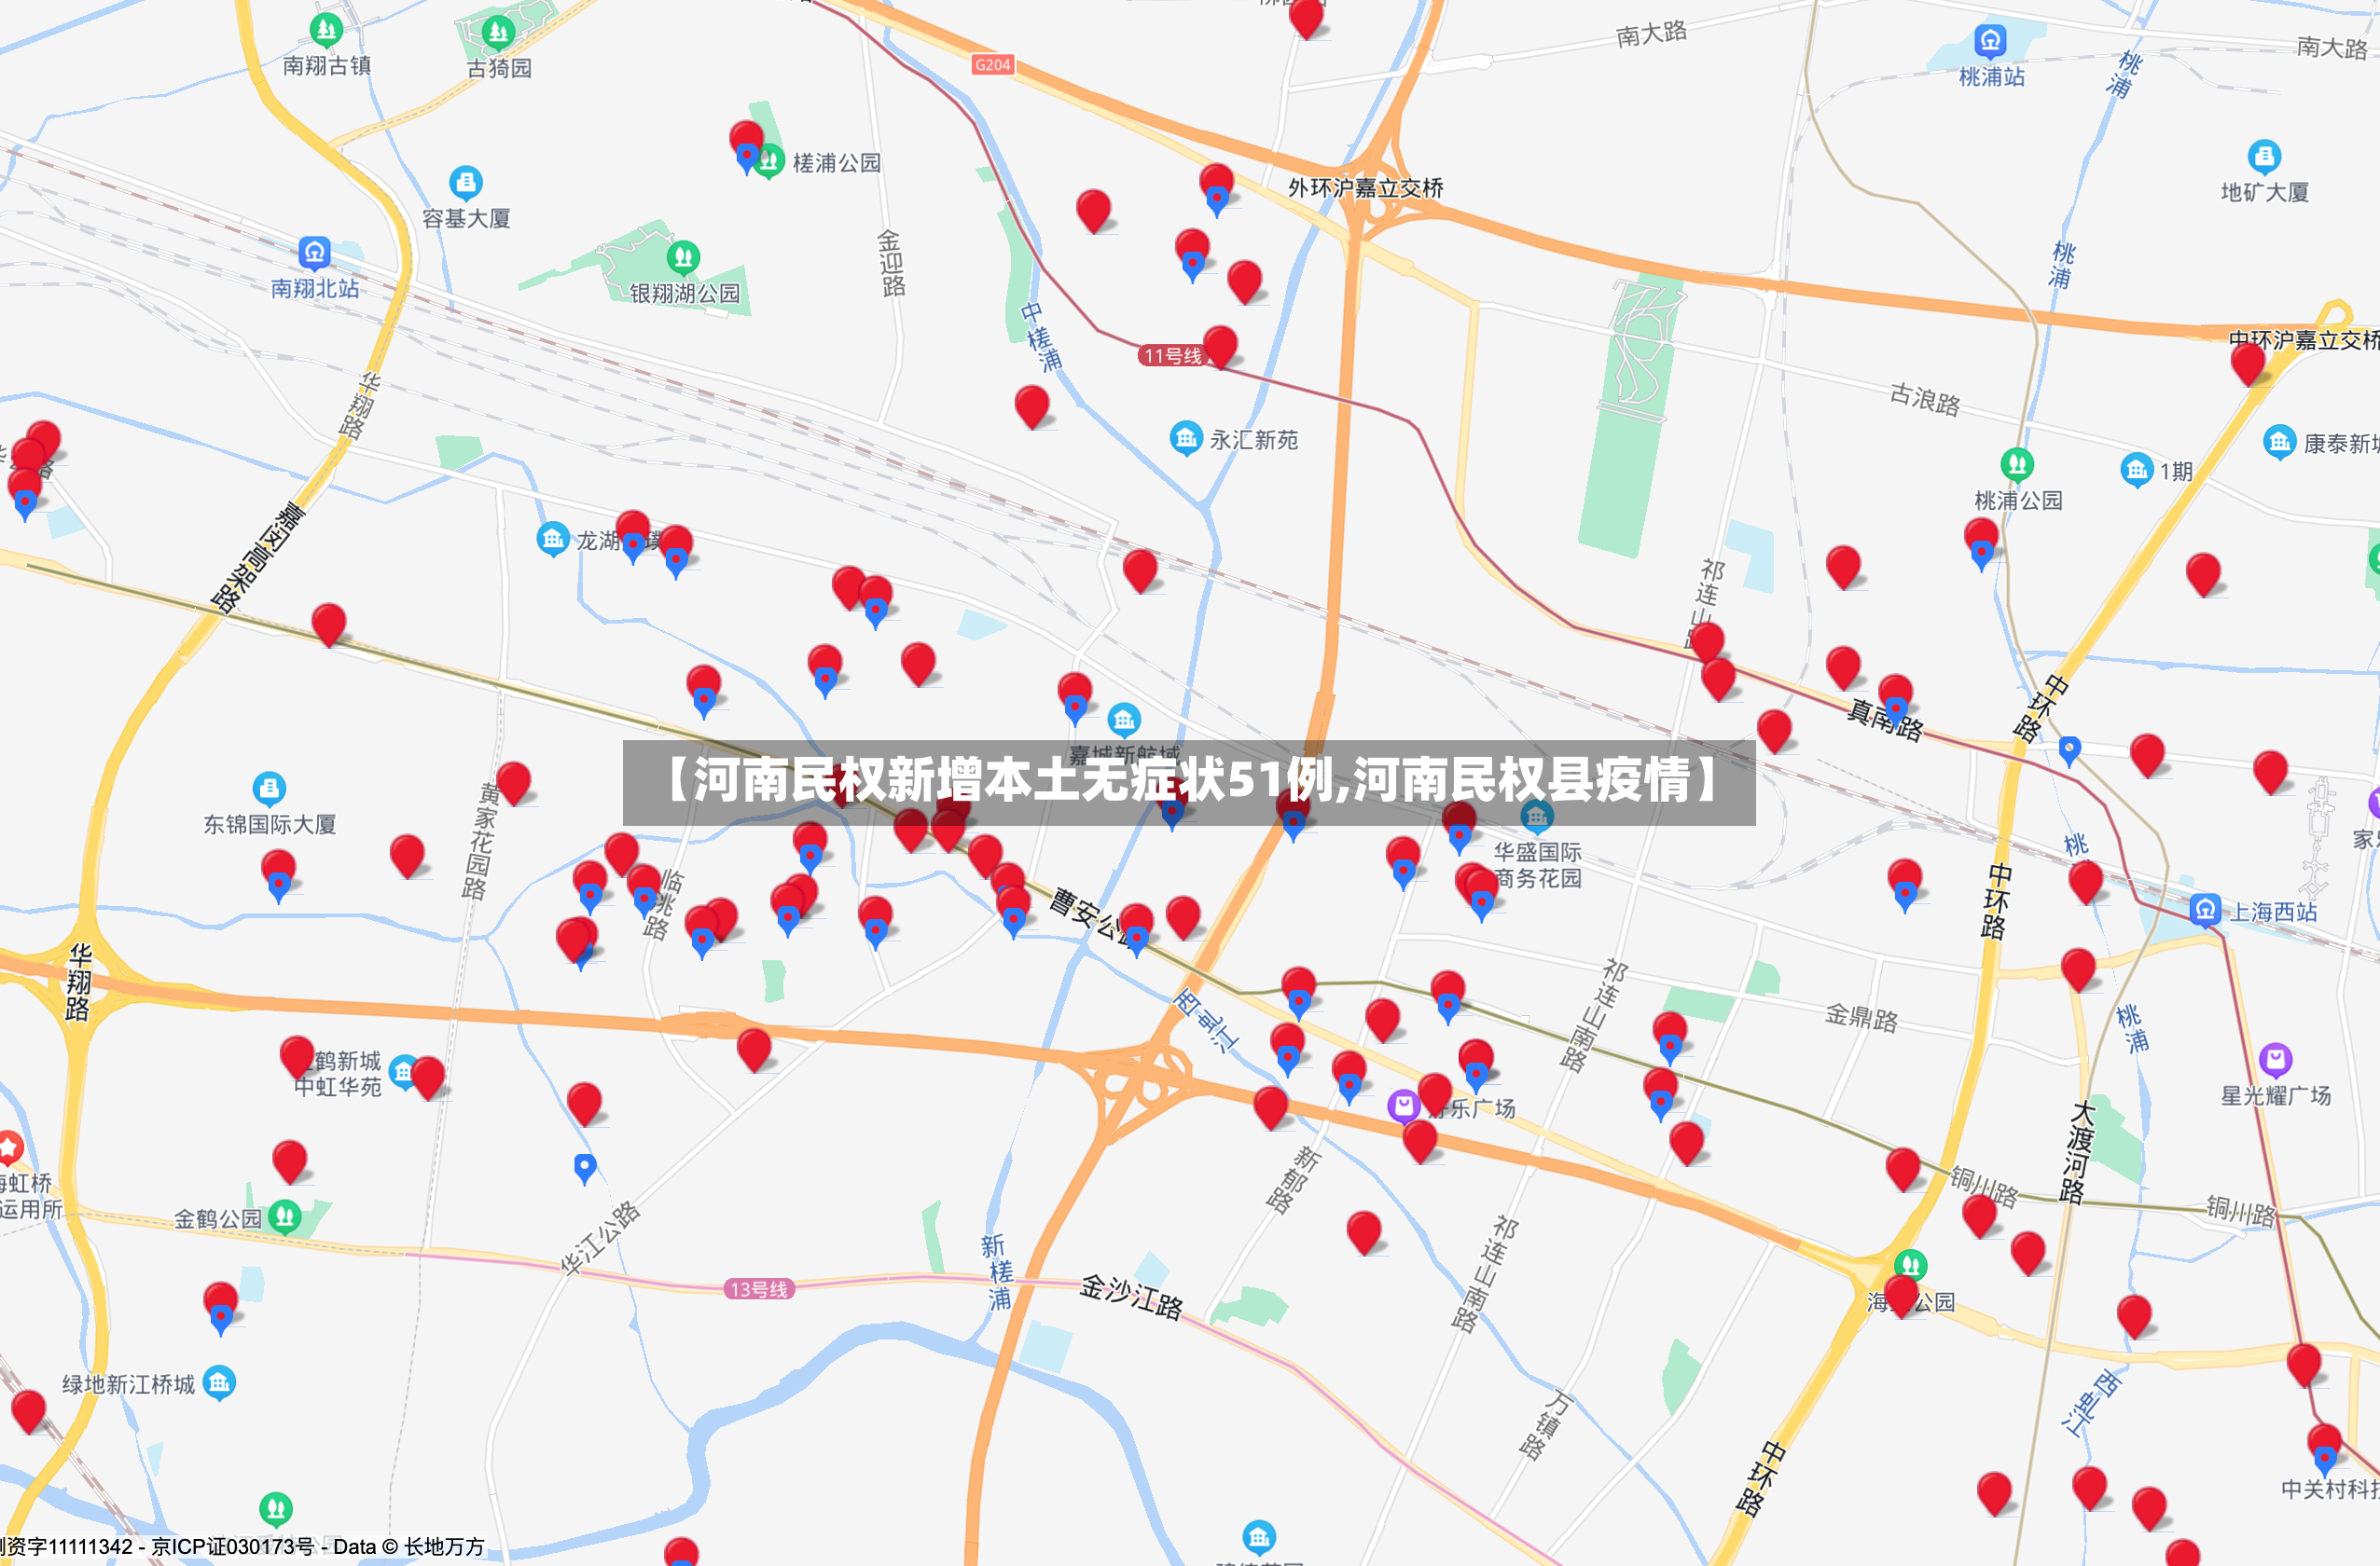
Task: Click the 南翔古镇 park icon
Action: click(x=326, y=30)
